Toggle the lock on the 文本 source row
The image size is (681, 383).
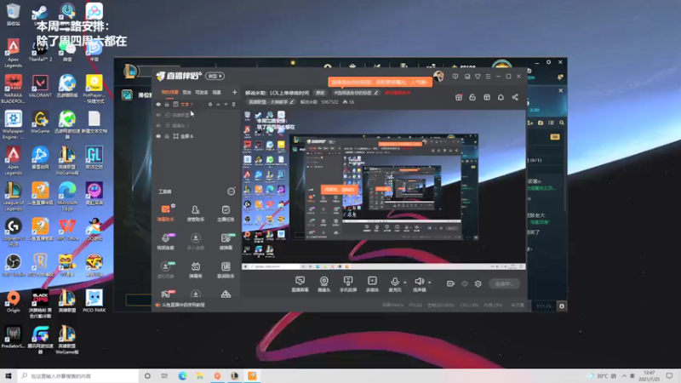click(166, 104)
